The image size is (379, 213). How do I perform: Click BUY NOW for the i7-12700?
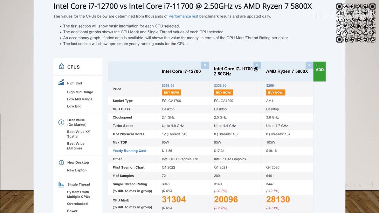171,93
